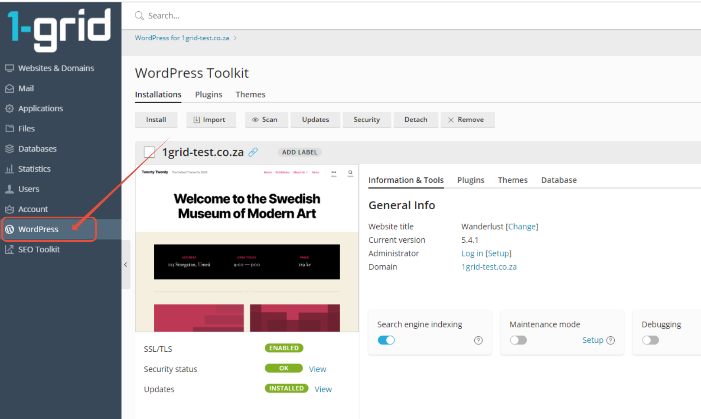Click the breadcrumb chevron after 1grid-test.co.za

[235, 38]
